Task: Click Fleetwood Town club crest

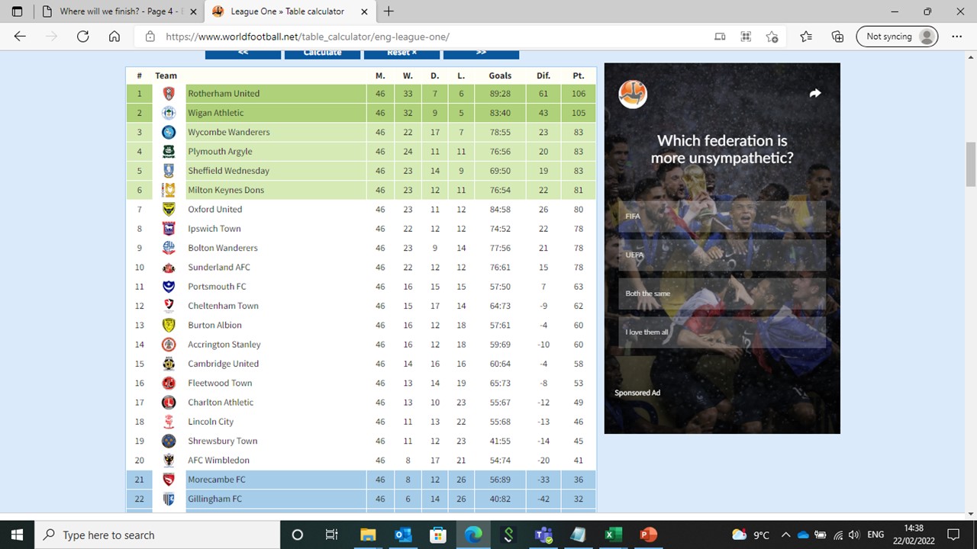Action: (169, 384)
